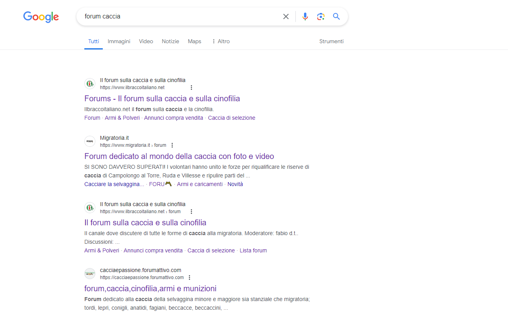
Task: Expand the Altro menu in the results bar
Action: 220,41
